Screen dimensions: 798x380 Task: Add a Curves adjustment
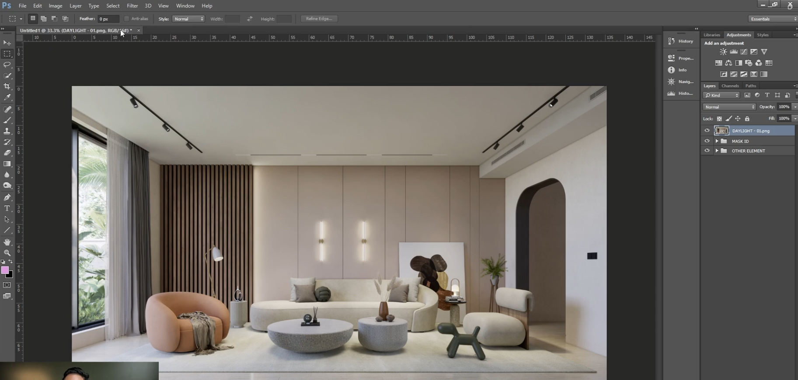[x=744, y=52]
